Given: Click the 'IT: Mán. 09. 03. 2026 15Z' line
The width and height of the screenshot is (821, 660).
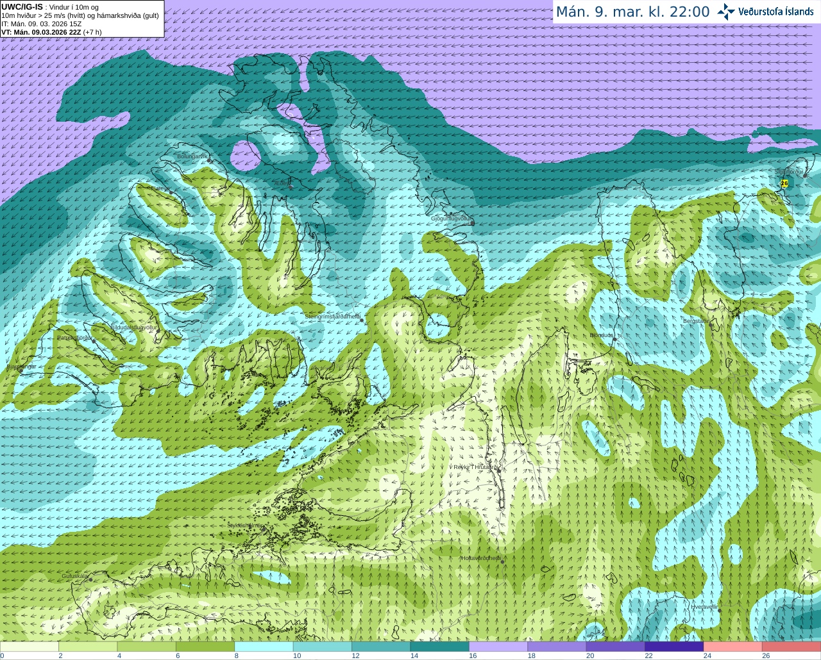Looking at the screenshot, I should coord(42,24).
